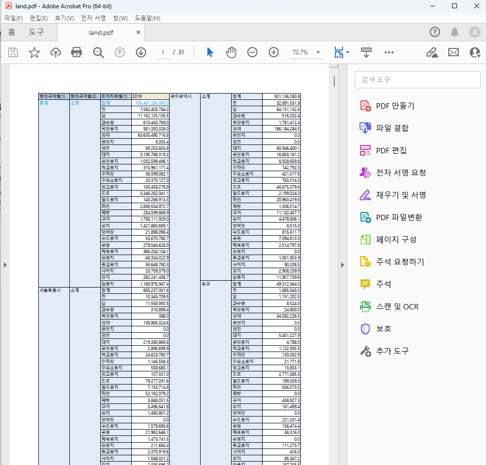Click the zoom percentage 72.7% field
The height and width of the screenshot is (465, 486).
tap(300, 52)
